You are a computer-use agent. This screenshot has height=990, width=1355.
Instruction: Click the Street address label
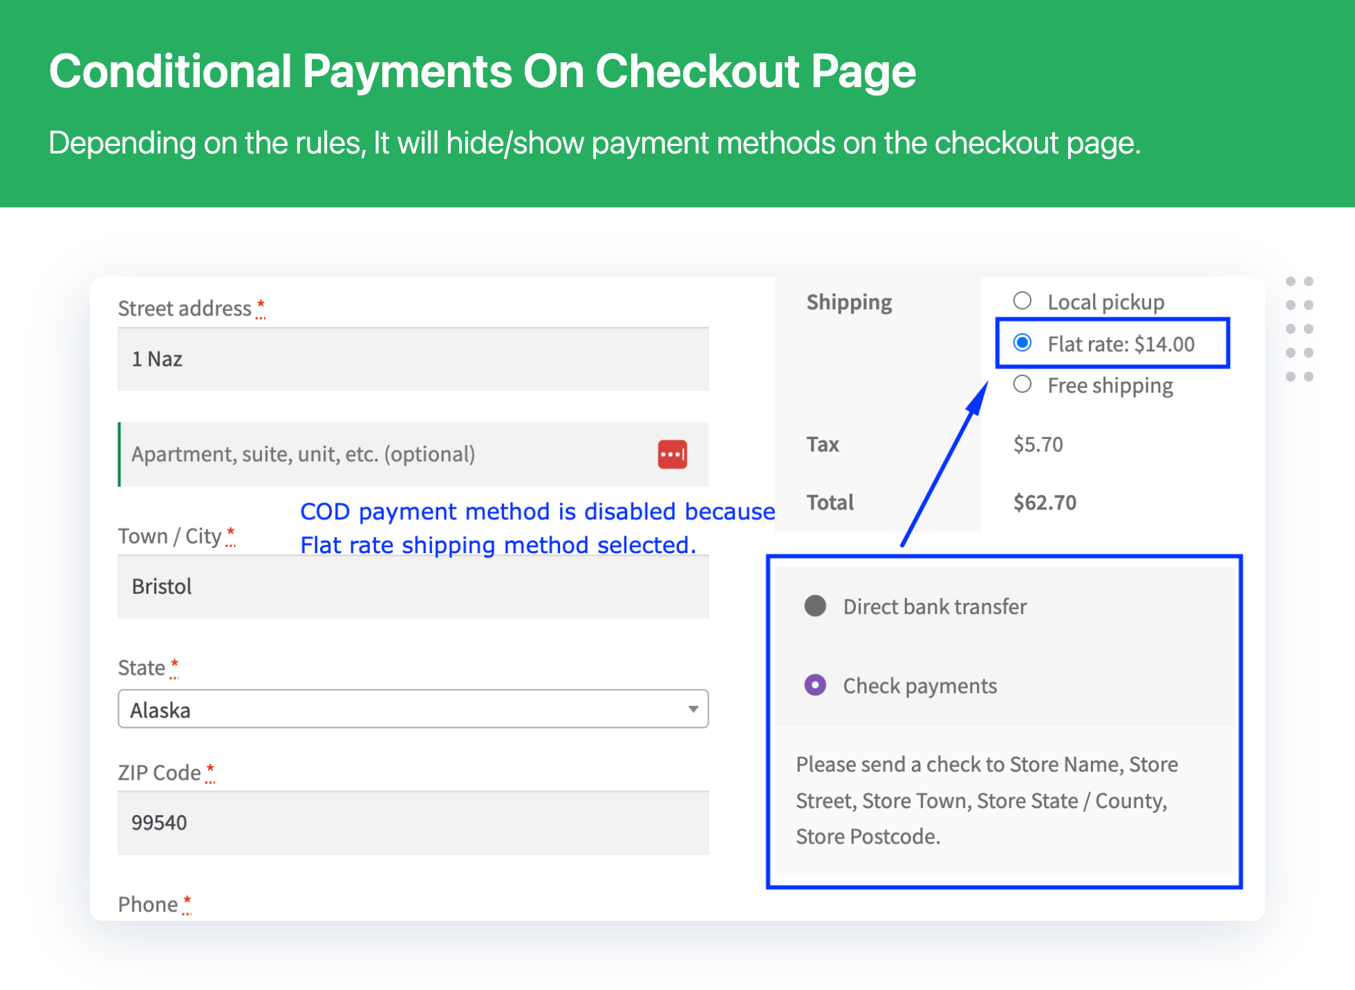pyautogui.click(x=185, y=308)
